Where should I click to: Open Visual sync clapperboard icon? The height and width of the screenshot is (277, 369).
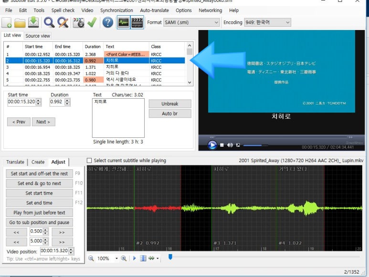pyautogui.click(x=78, y=22)
